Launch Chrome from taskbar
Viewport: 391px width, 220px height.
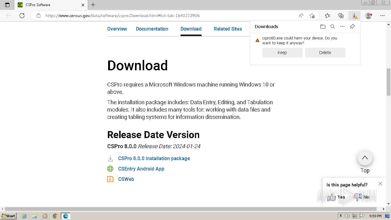click(55, 216)
